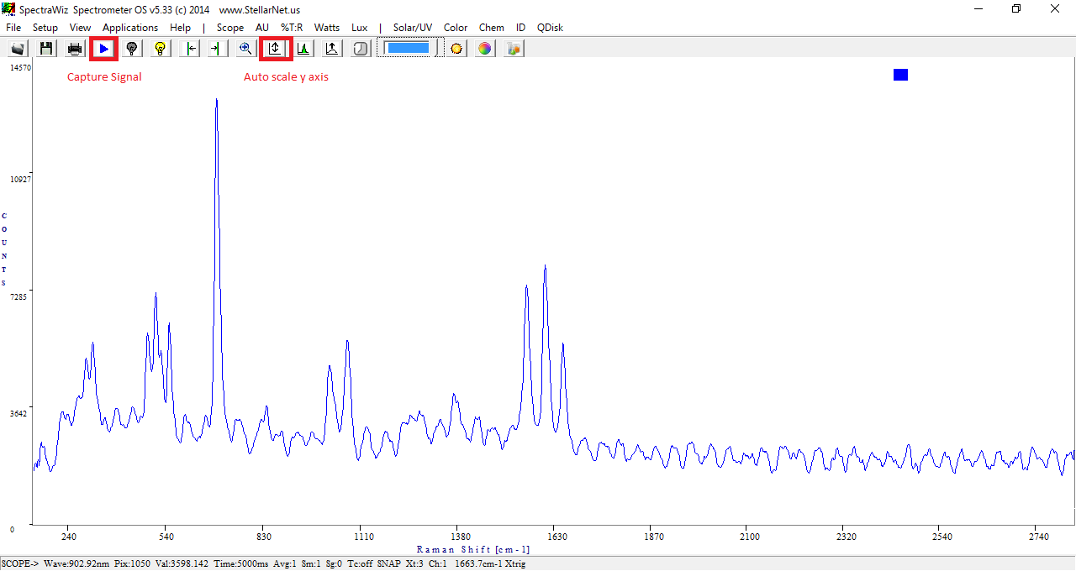Click the yellow sun icon in toolbar
Viewport: 1076px width, 571px height.
coord(456,49)
